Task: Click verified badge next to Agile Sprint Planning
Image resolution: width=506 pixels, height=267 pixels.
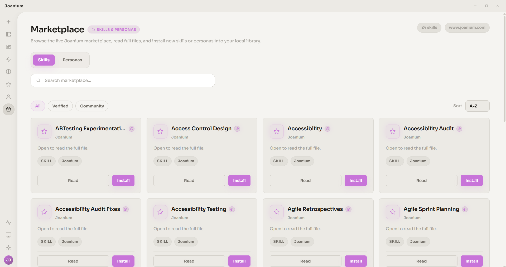Action: tap(465, 209)
